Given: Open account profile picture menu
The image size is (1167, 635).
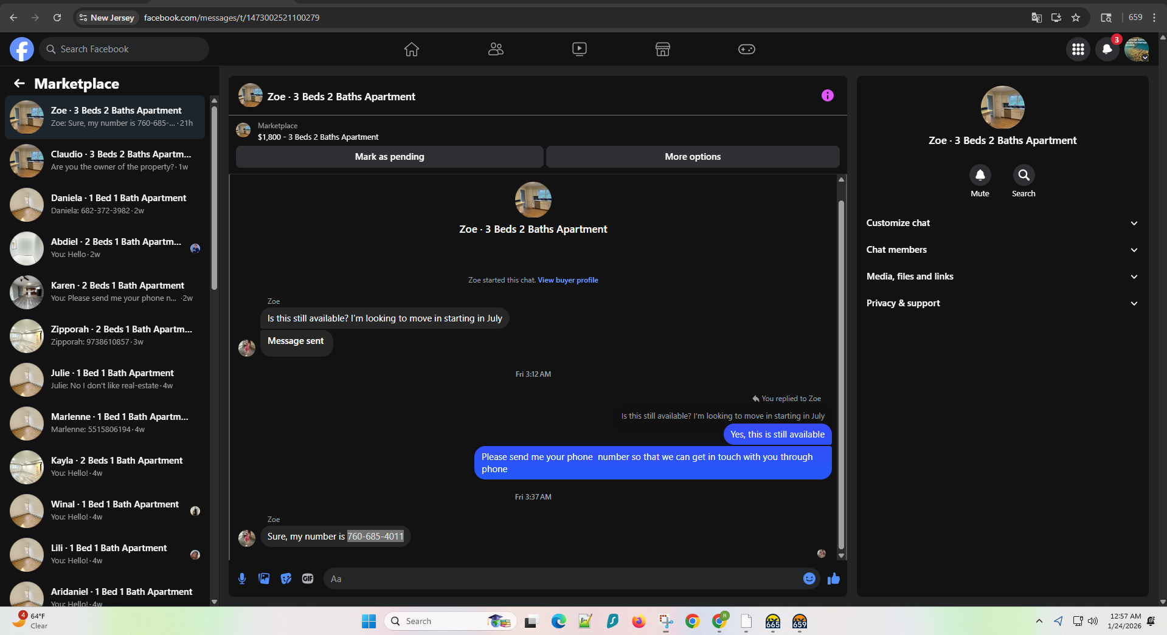Looking at the screenshot, I should 1136,49.
